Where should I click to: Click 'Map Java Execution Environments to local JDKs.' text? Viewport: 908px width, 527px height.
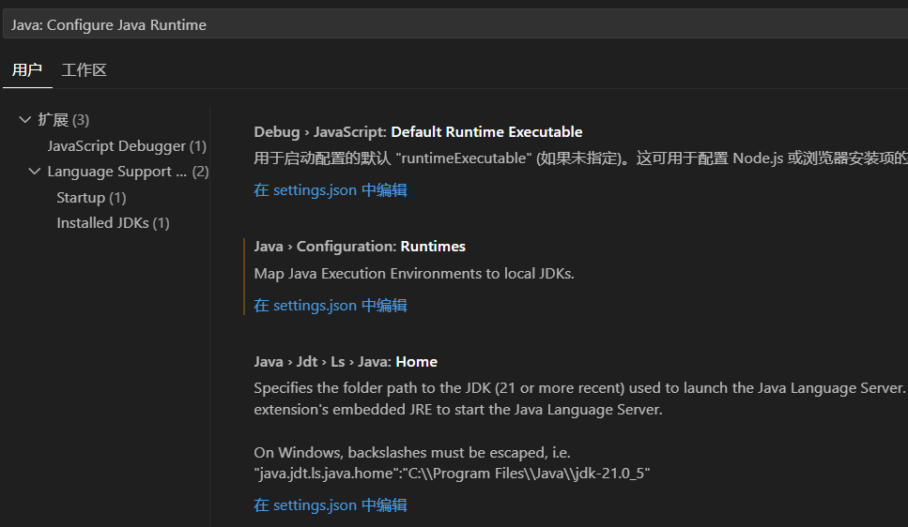pos(414,273)
